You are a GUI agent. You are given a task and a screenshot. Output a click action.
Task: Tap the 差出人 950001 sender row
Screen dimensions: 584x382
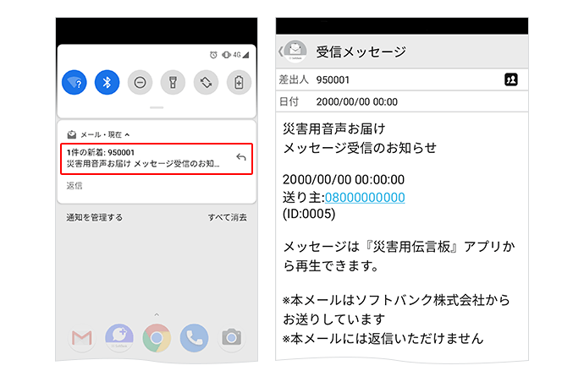[402, 79]
